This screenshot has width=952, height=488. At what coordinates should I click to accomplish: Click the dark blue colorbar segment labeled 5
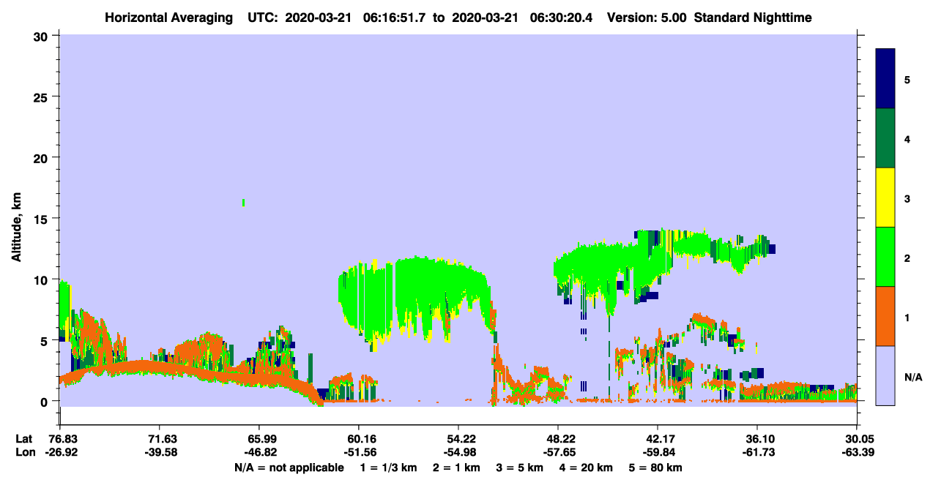coord(885,79)
